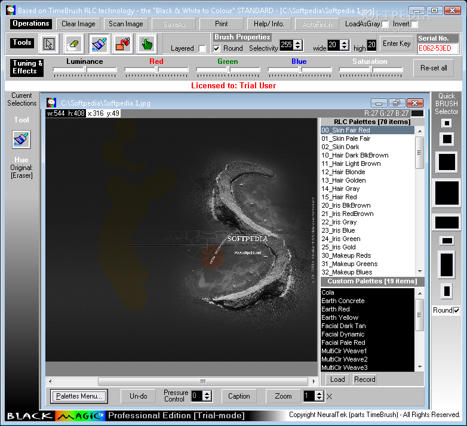Uncheck Round in Brush Properties
This screenshot has width=467, height=426.
tap(217, 48)
